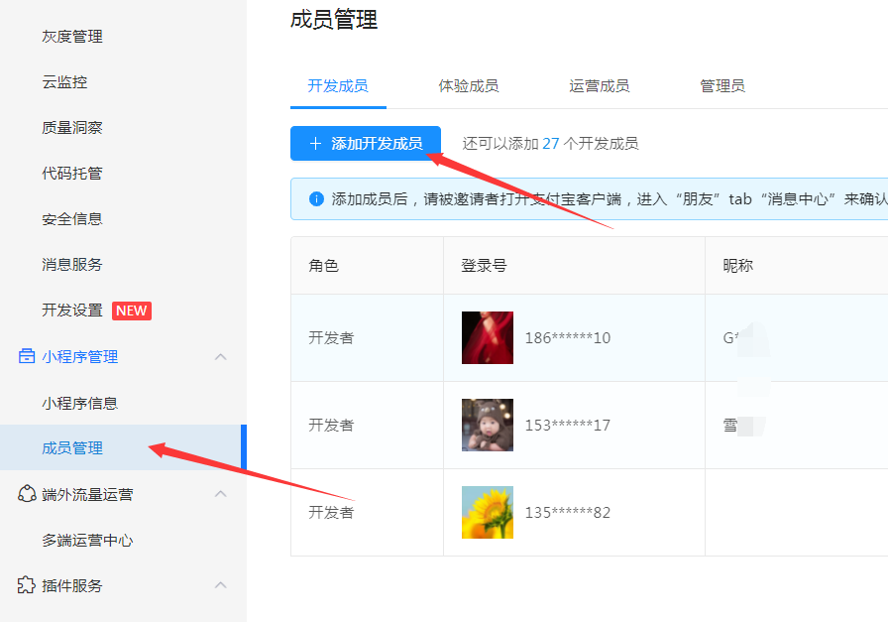Switch to the 体验成员 tab
888x622 pixels.
(x=468, y=86)
